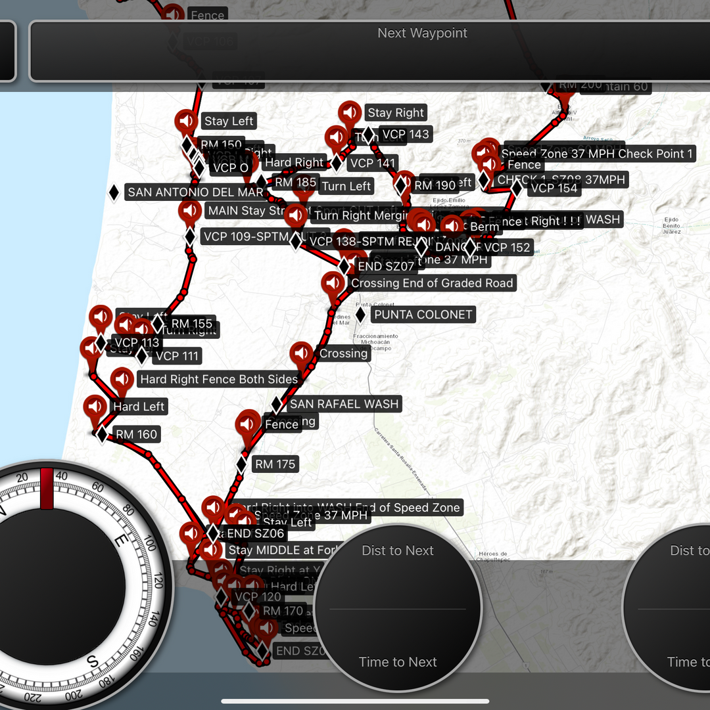Tap the Hard Left speaker pin
The width and height of the screenshot is (710, 710).
95,406
